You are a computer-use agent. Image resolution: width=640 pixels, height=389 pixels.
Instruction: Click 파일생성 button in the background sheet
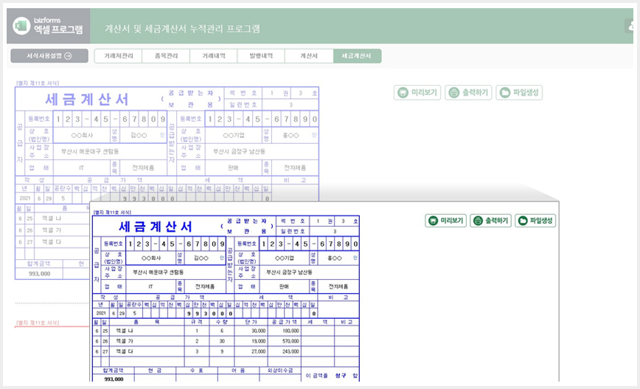(519, 93)
